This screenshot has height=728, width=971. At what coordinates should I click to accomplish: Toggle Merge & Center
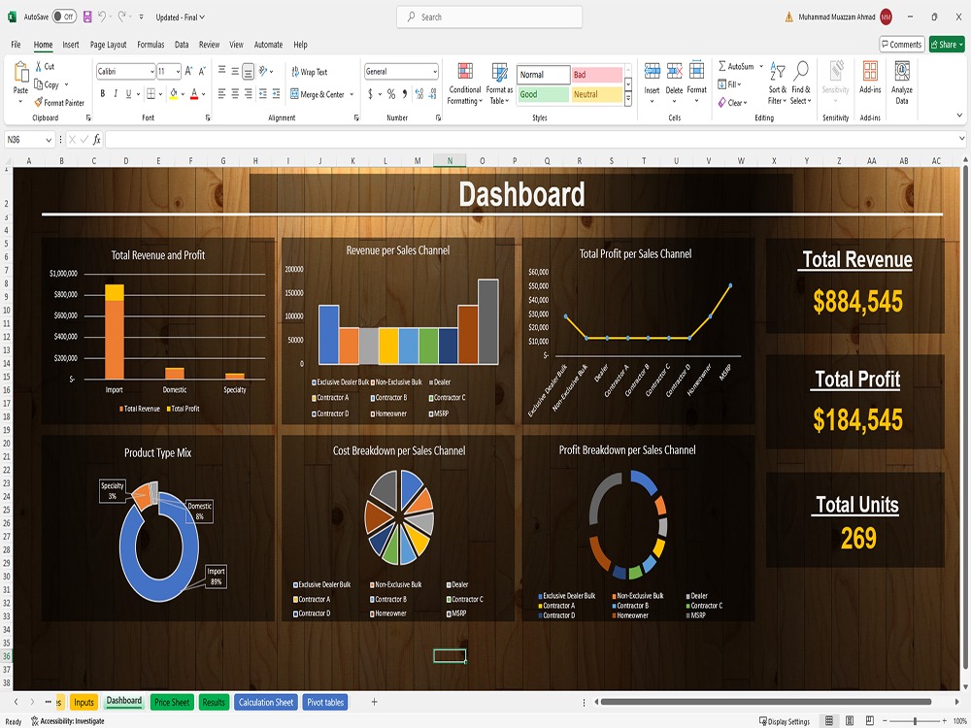tap(318, 94)
